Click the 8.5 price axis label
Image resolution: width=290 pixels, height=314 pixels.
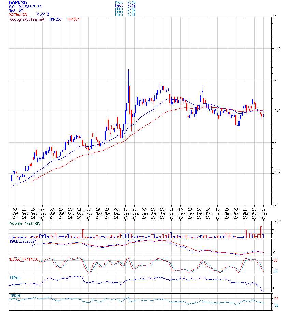pos(277,48)
